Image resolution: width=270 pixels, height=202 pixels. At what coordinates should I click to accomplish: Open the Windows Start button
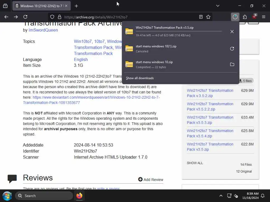(x=7, y=196)
